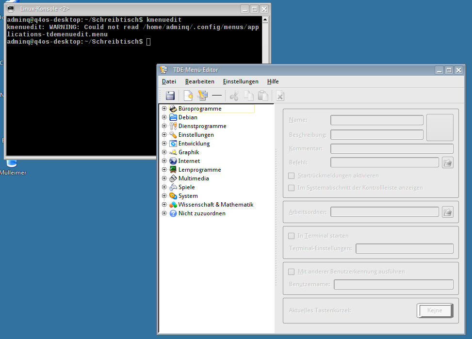Click the Kommentar input field
Image resolution: width=472 pixels, height=339 pixels.
coord(391,148)
